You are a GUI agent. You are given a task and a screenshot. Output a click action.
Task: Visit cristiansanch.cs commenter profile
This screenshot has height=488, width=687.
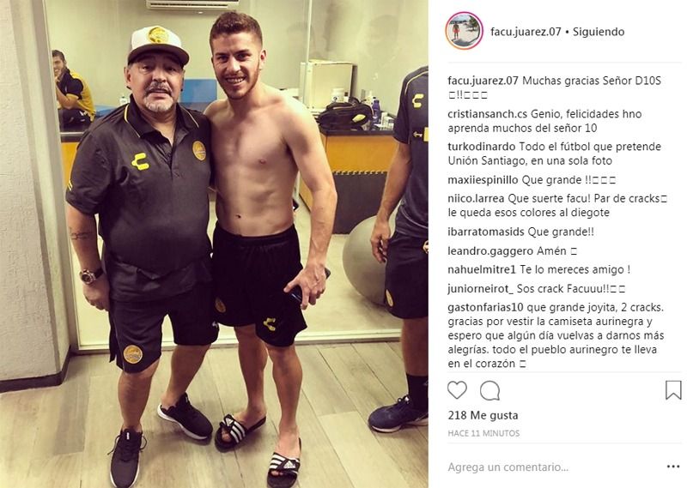(x=487, y=114)
